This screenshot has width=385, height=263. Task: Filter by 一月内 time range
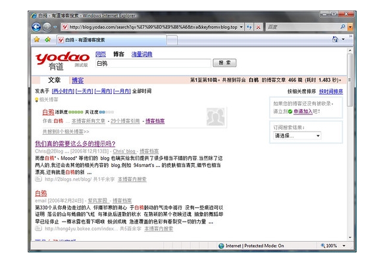[122, 91]
